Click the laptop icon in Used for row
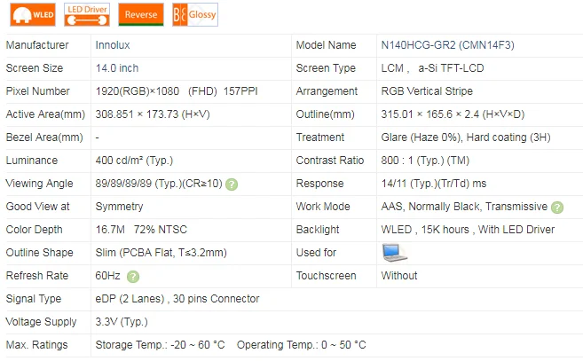The image size is (583, 361). [394, 253]
